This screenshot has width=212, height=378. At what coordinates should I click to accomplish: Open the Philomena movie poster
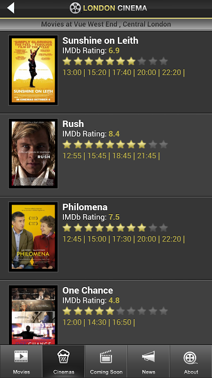tap(33, 237)
